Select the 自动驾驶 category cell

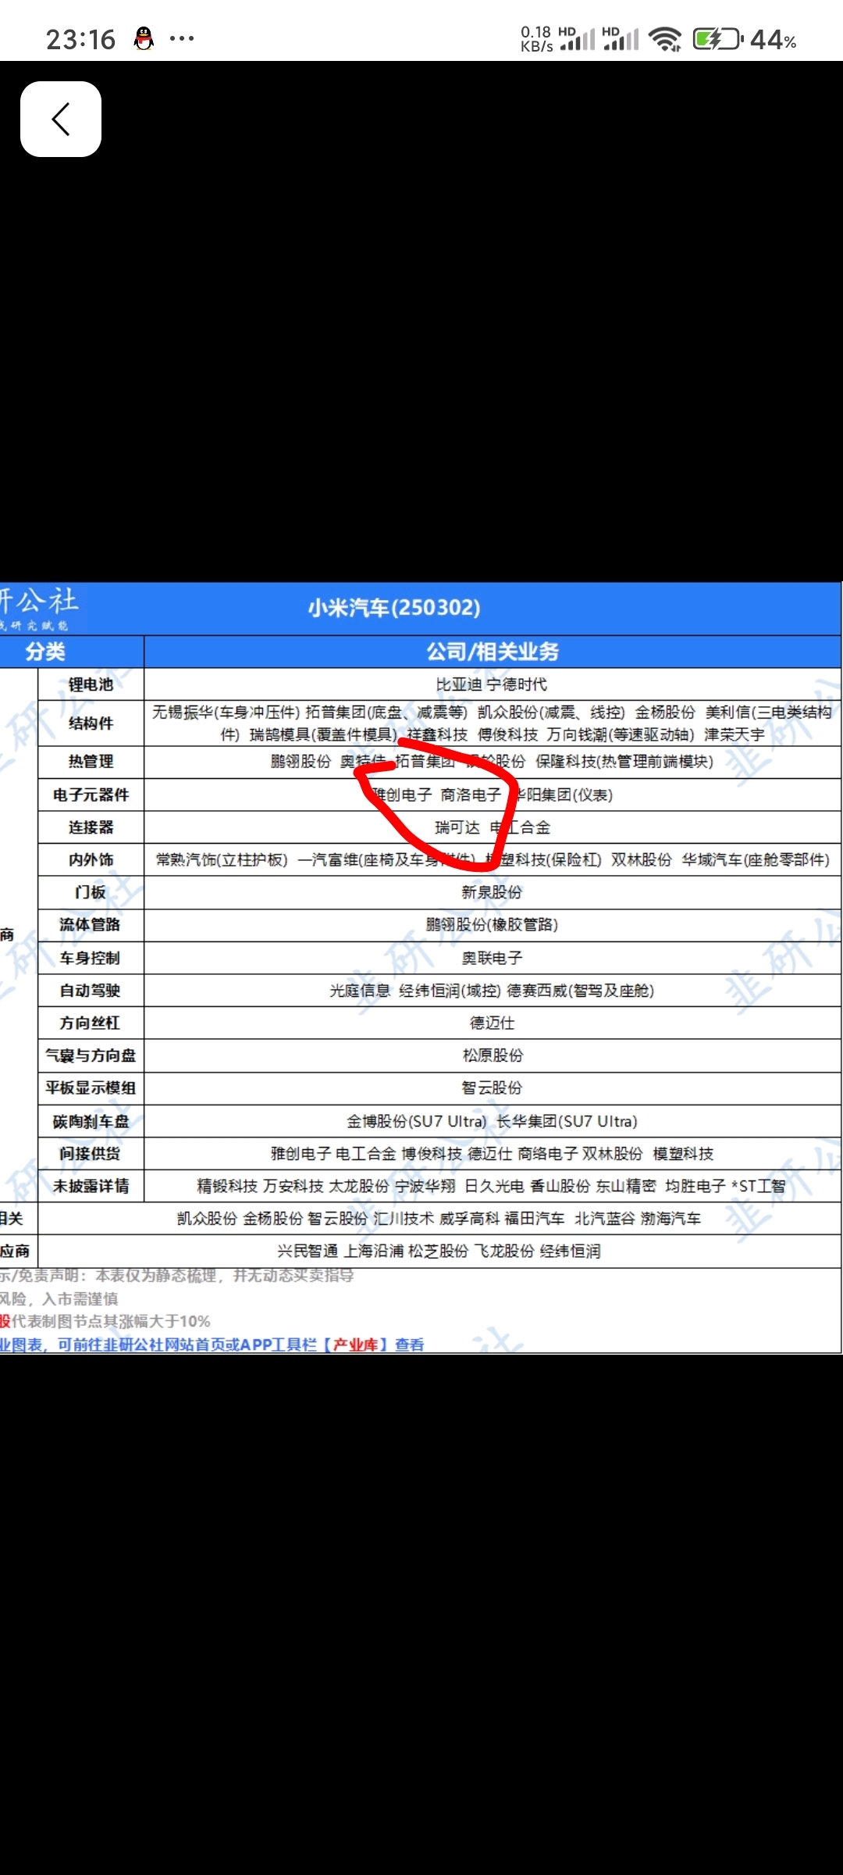tap(91, 991)
